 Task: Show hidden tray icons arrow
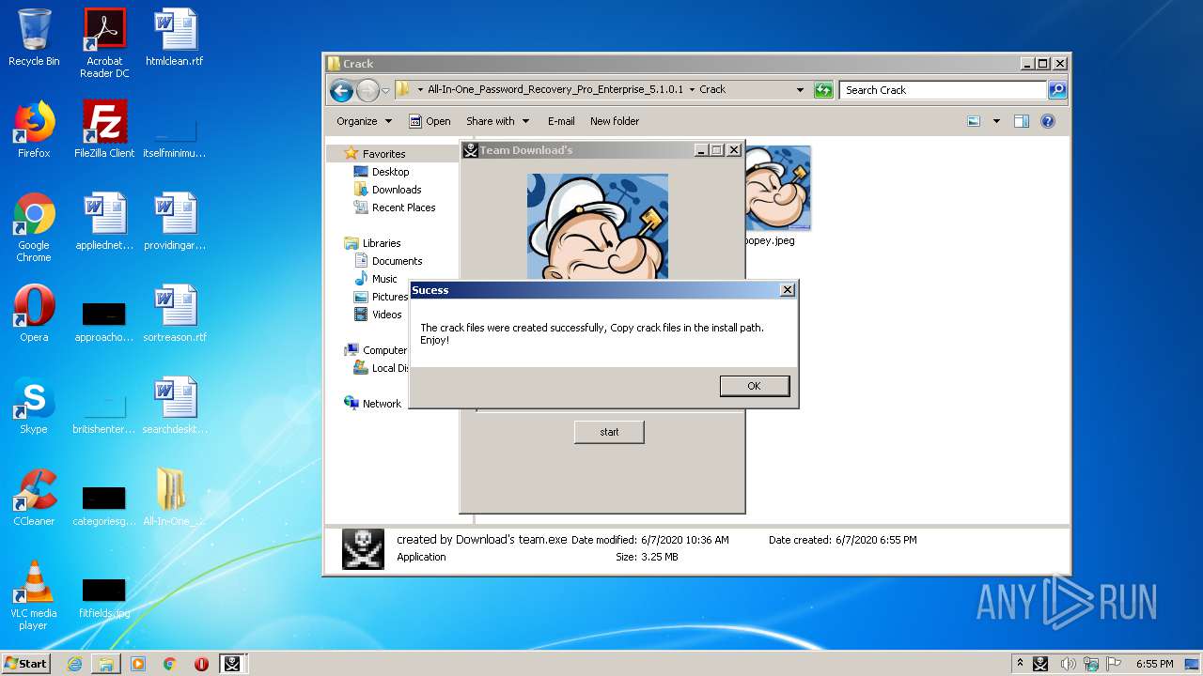click(1020, 664)
